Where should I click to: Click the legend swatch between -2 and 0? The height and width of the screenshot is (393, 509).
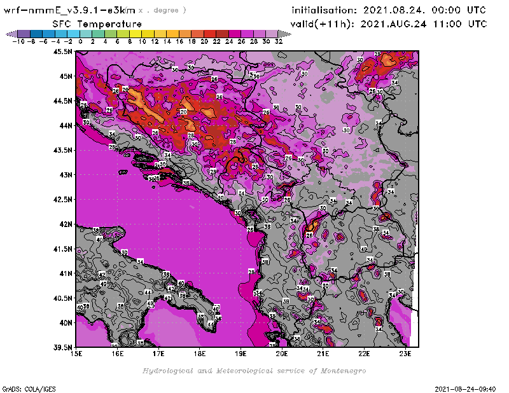tap(73, 34)
